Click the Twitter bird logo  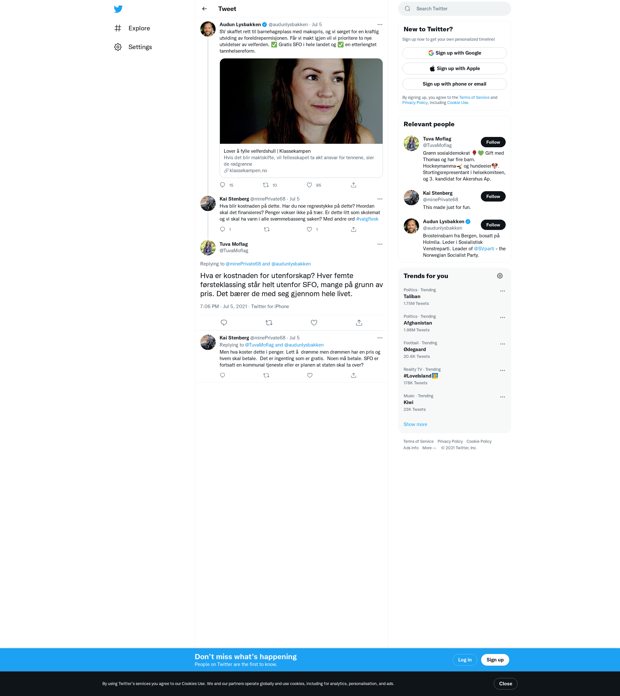click(x=118, y=9)
